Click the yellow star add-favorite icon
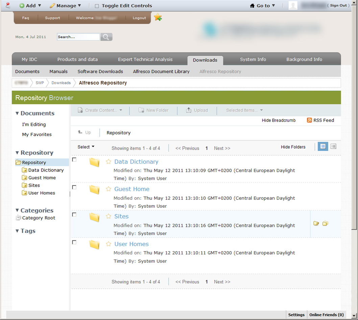The width and height of the screenshot is (358, 320). pyautogui.click(x=158, y=17)
